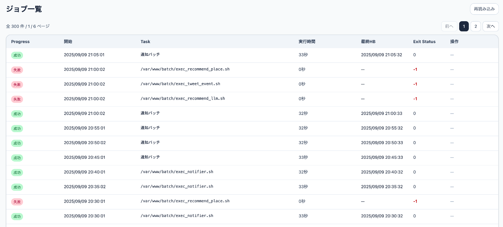
Task: Click exit status -1 of exec_recommend_llm.sh
Action: tap(415, 99)
